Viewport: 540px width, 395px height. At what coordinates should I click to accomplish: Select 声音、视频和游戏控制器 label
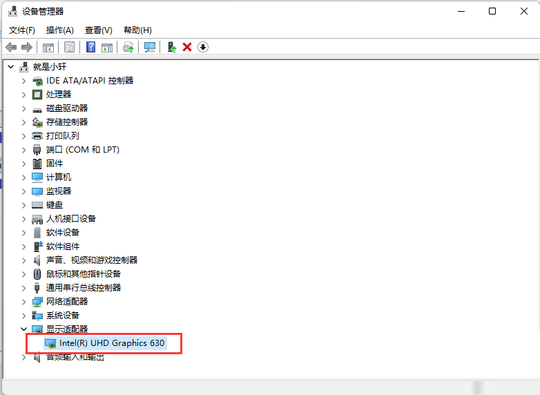coord(92,260)
